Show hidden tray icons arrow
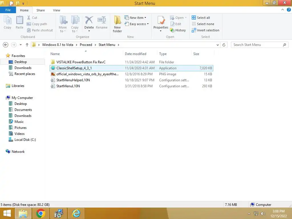This screenshot has width=292, height=219. (249, 214)
